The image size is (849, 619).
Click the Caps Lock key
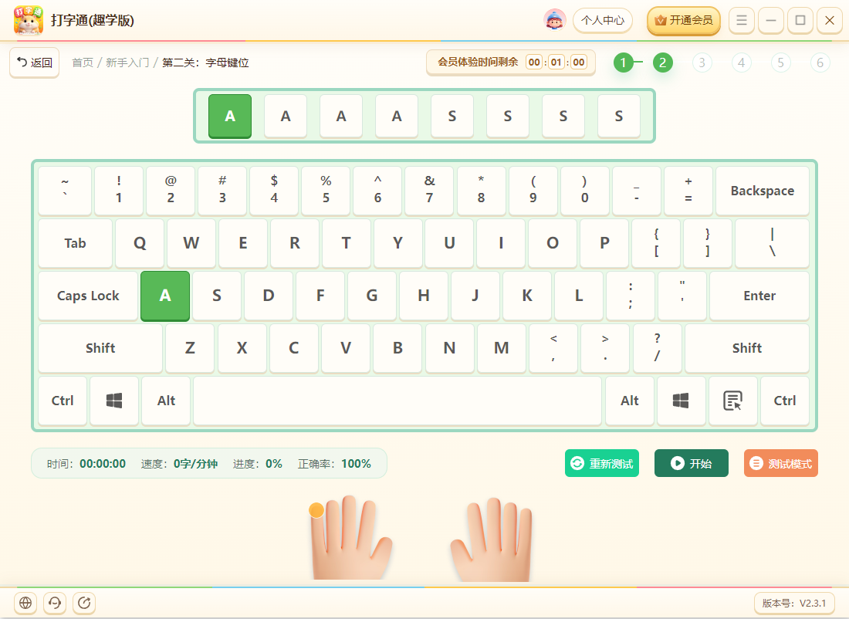tap(88, 296)
